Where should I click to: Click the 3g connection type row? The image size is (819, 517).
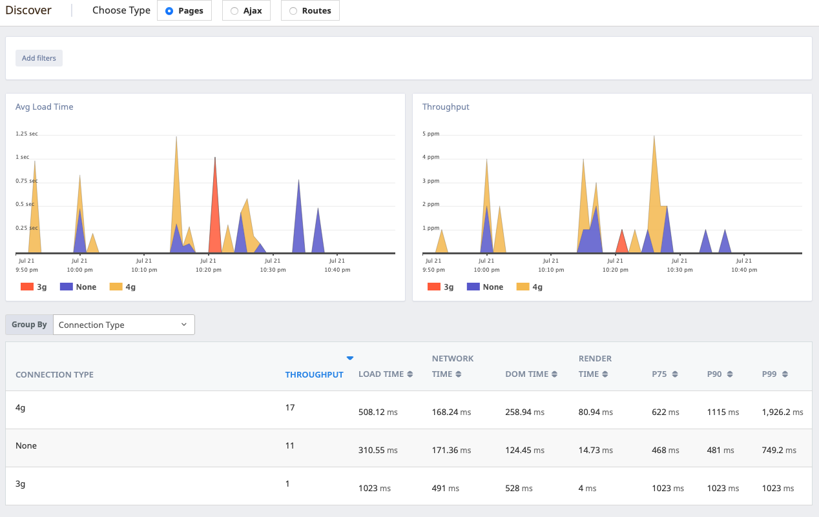pyautogui.click(x=408, y=486)
